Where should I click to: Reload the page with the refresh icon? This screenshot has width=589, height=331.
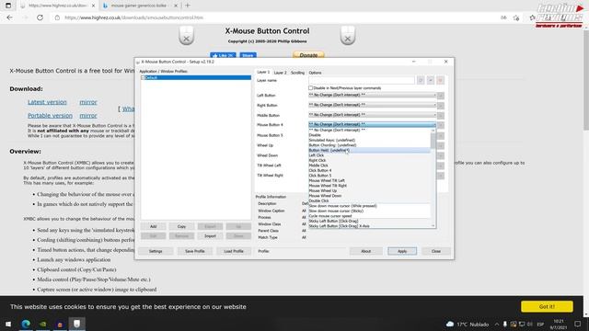coord(40,17)
